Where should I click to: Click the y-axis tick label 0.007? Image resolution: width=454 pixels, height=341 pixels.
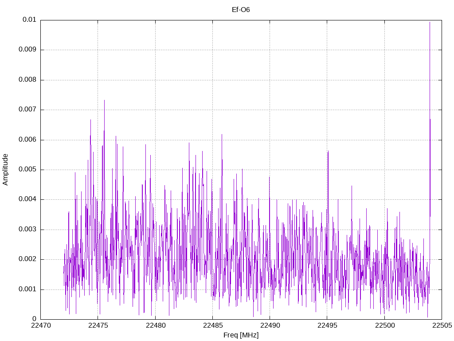(27, 110)
